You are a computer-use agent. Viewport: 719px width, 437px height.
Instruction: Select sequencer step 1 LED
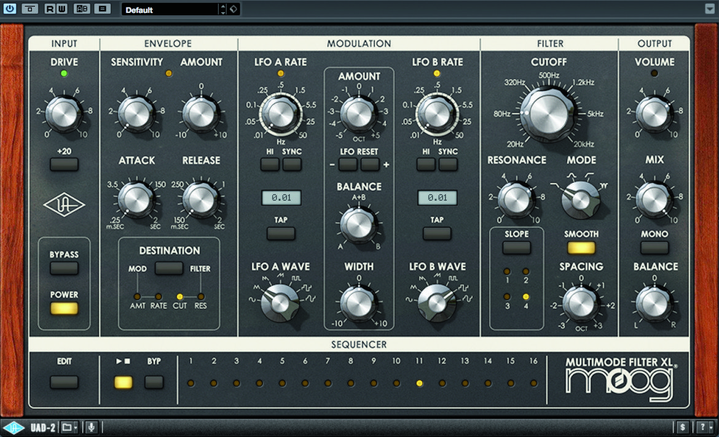pos(191,383)
